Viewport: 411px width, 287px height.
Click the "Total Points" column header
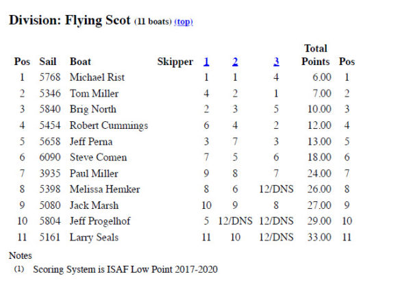tap(315, 55)
